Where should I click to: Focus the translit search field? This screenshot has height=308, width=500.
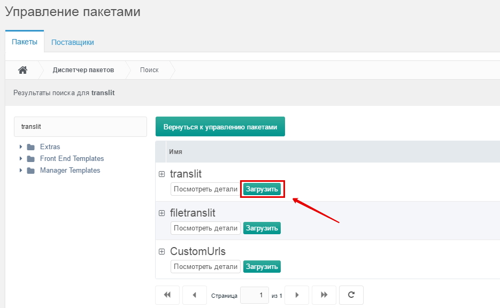click(x=80, y=127)
